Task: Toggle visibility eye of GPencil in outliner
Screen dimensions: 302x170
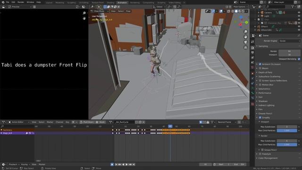Action: pyautogui.click(x=299, y=26)
